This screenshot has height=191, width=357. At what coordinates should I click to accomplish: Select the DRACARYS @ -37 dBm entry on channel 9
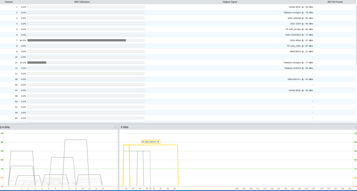pos(302,51)
